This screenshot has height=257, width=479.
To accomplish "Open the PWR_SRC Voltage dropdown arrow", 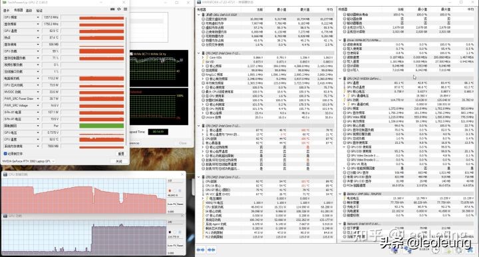I will tap(38, 105).
